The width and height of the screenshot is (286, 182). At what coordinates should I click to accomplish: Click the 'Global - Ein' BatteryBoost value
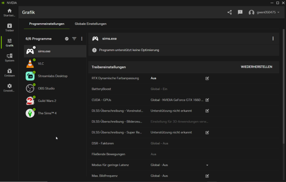[159, 89]
